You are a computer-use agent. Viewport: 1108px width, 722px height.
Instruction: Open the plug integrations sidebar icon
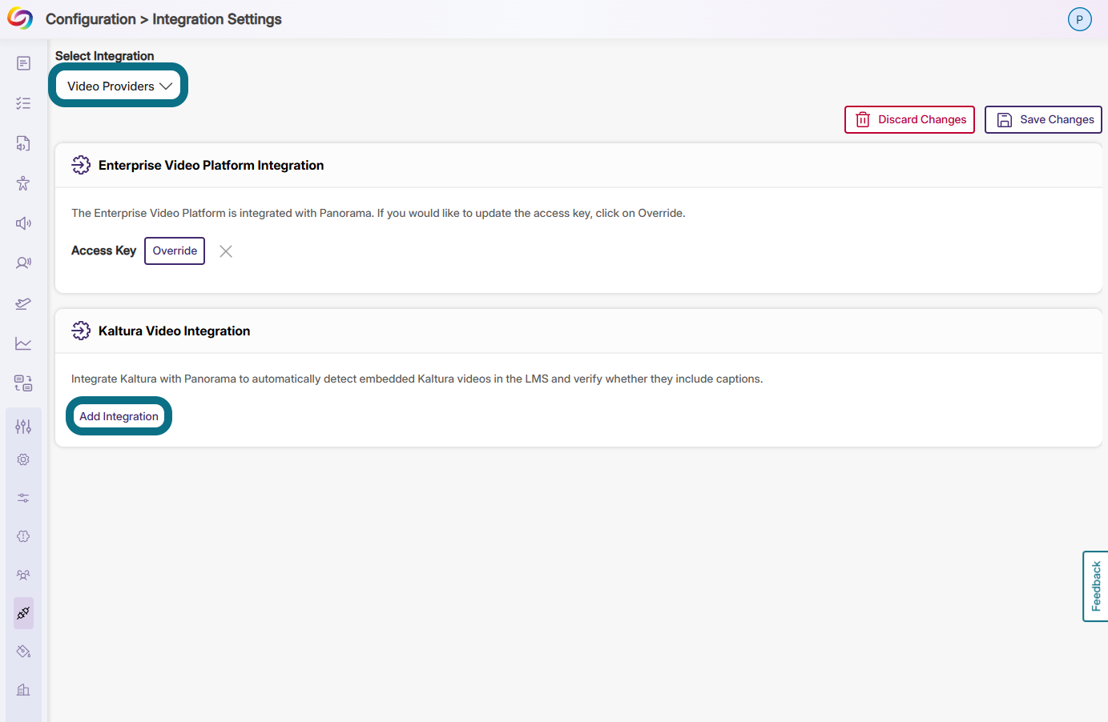(x=23, y=613)
